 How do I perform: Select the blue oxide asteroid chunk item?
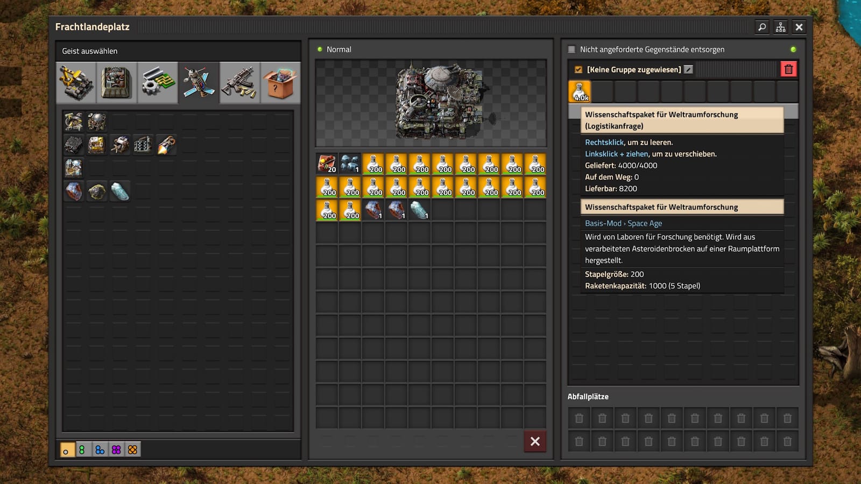(119, 191)
